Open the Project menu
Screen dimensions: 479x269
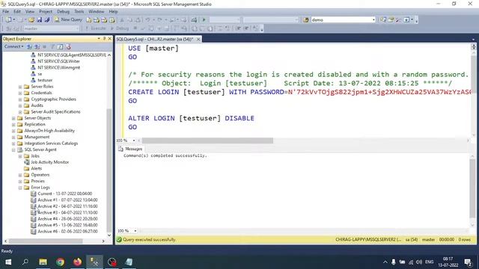click(46, 12)
